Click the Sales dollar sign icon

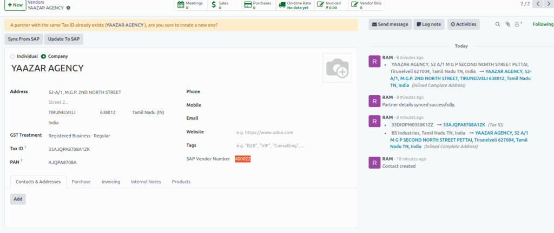(x=213, y=5)
